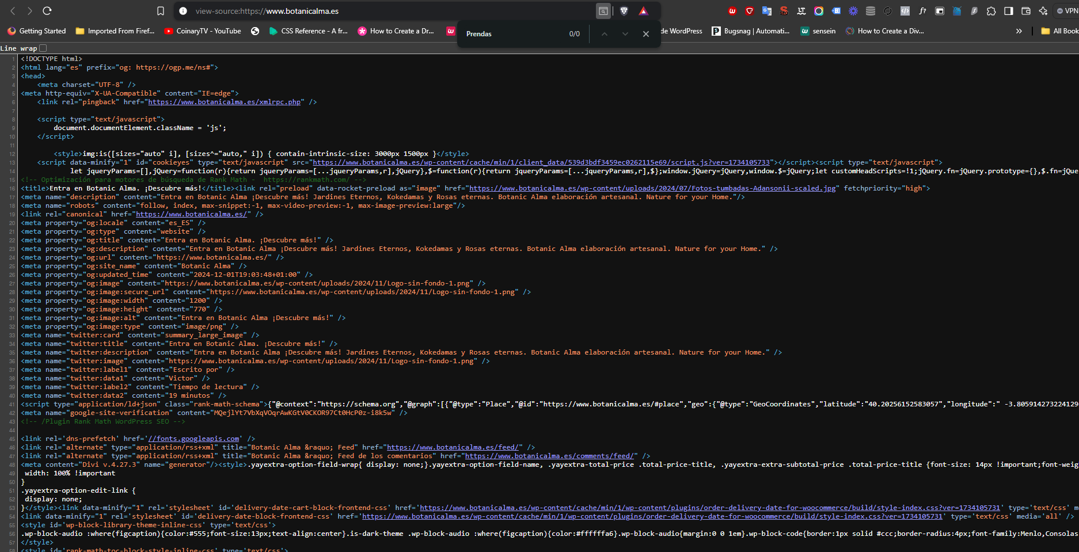Viewport: 1079px width, 552px height.
Task: Bookmark this page with the bookmark icon
Action: pyautogui.click(x=161, y=11)
